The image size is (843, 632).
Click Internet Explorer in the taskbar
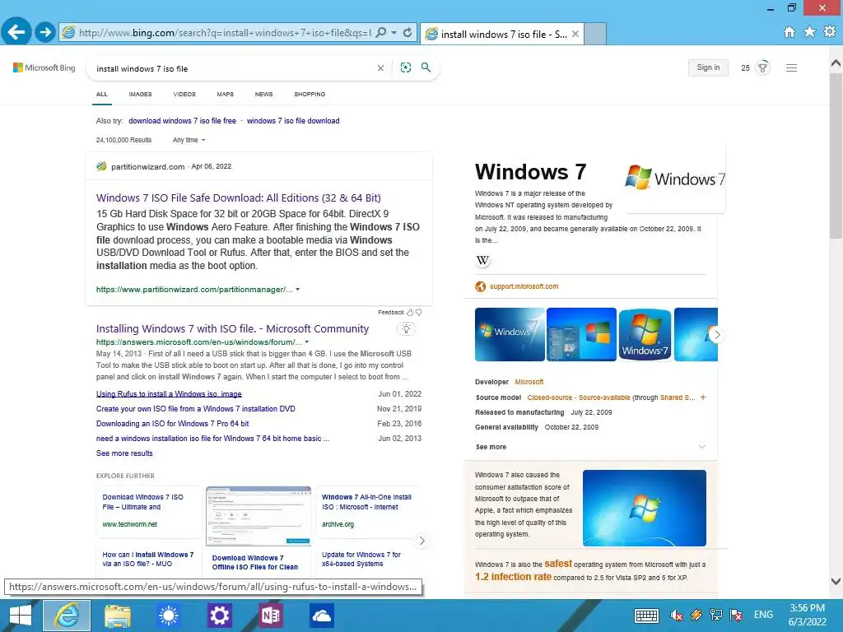click(67, 616)
